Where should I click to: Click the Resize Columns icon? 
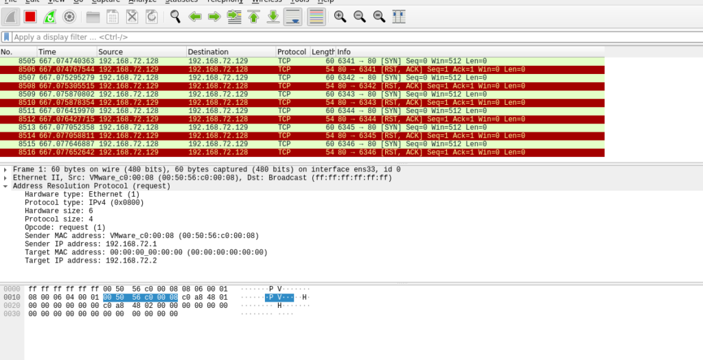[398, 16]
